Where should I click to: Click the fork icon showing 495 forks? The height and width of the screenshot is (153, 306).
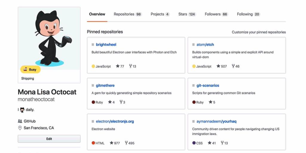point(126,143)
